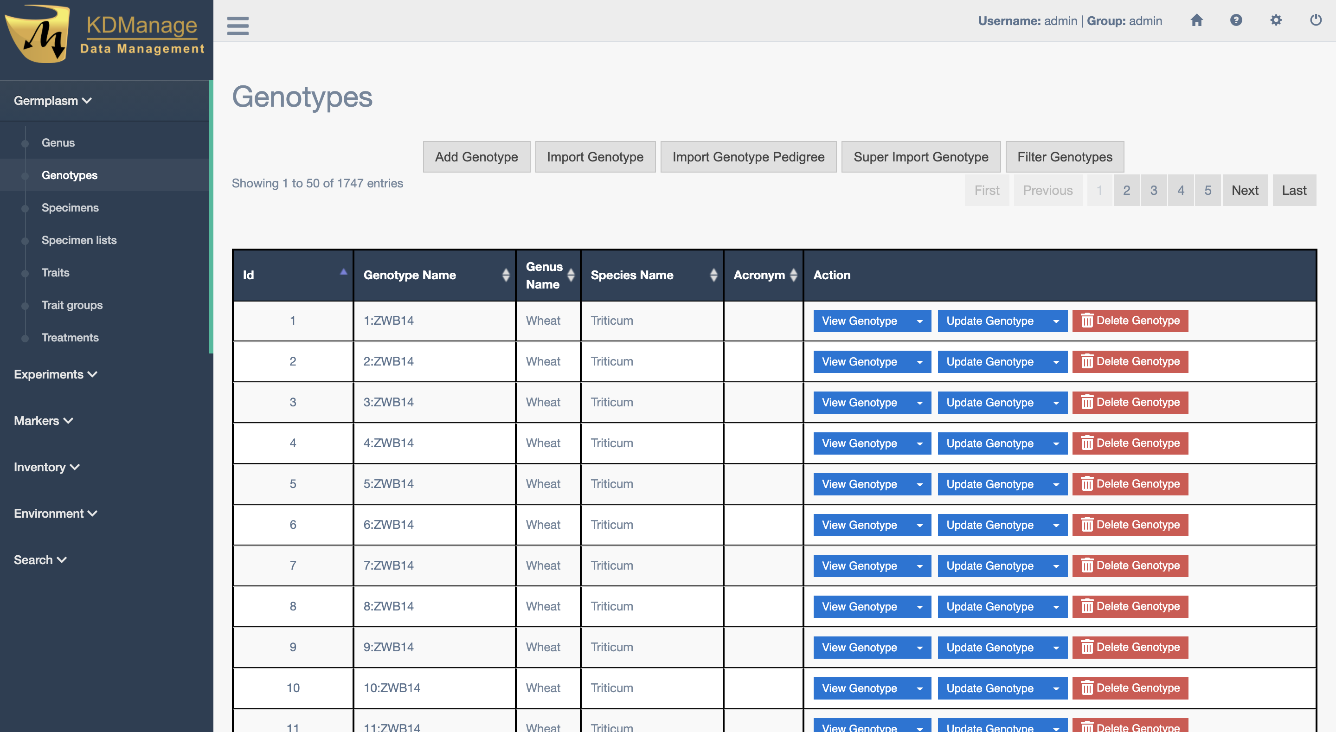Screen dimensions: 1336x732
Task: Open the settings gear icon
Action: [1276, 20]
